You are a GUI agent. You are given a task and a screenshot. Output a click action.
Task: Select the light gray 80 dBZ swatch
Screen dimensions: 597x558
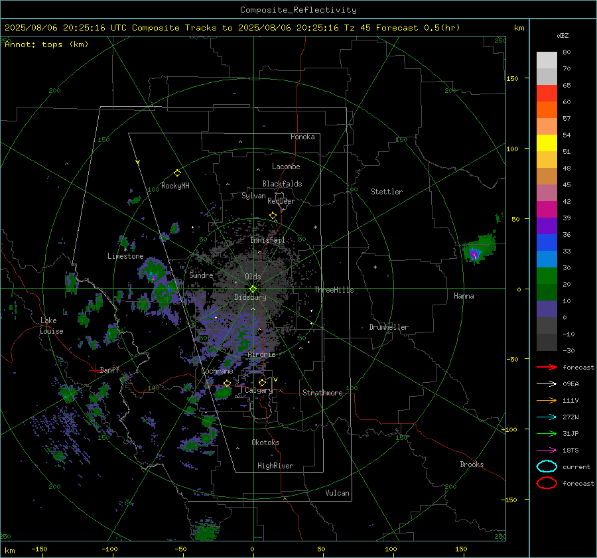[547, 60]
